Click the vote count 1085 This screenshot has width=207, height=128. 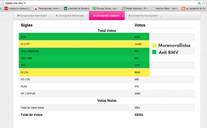click(137, 94)
